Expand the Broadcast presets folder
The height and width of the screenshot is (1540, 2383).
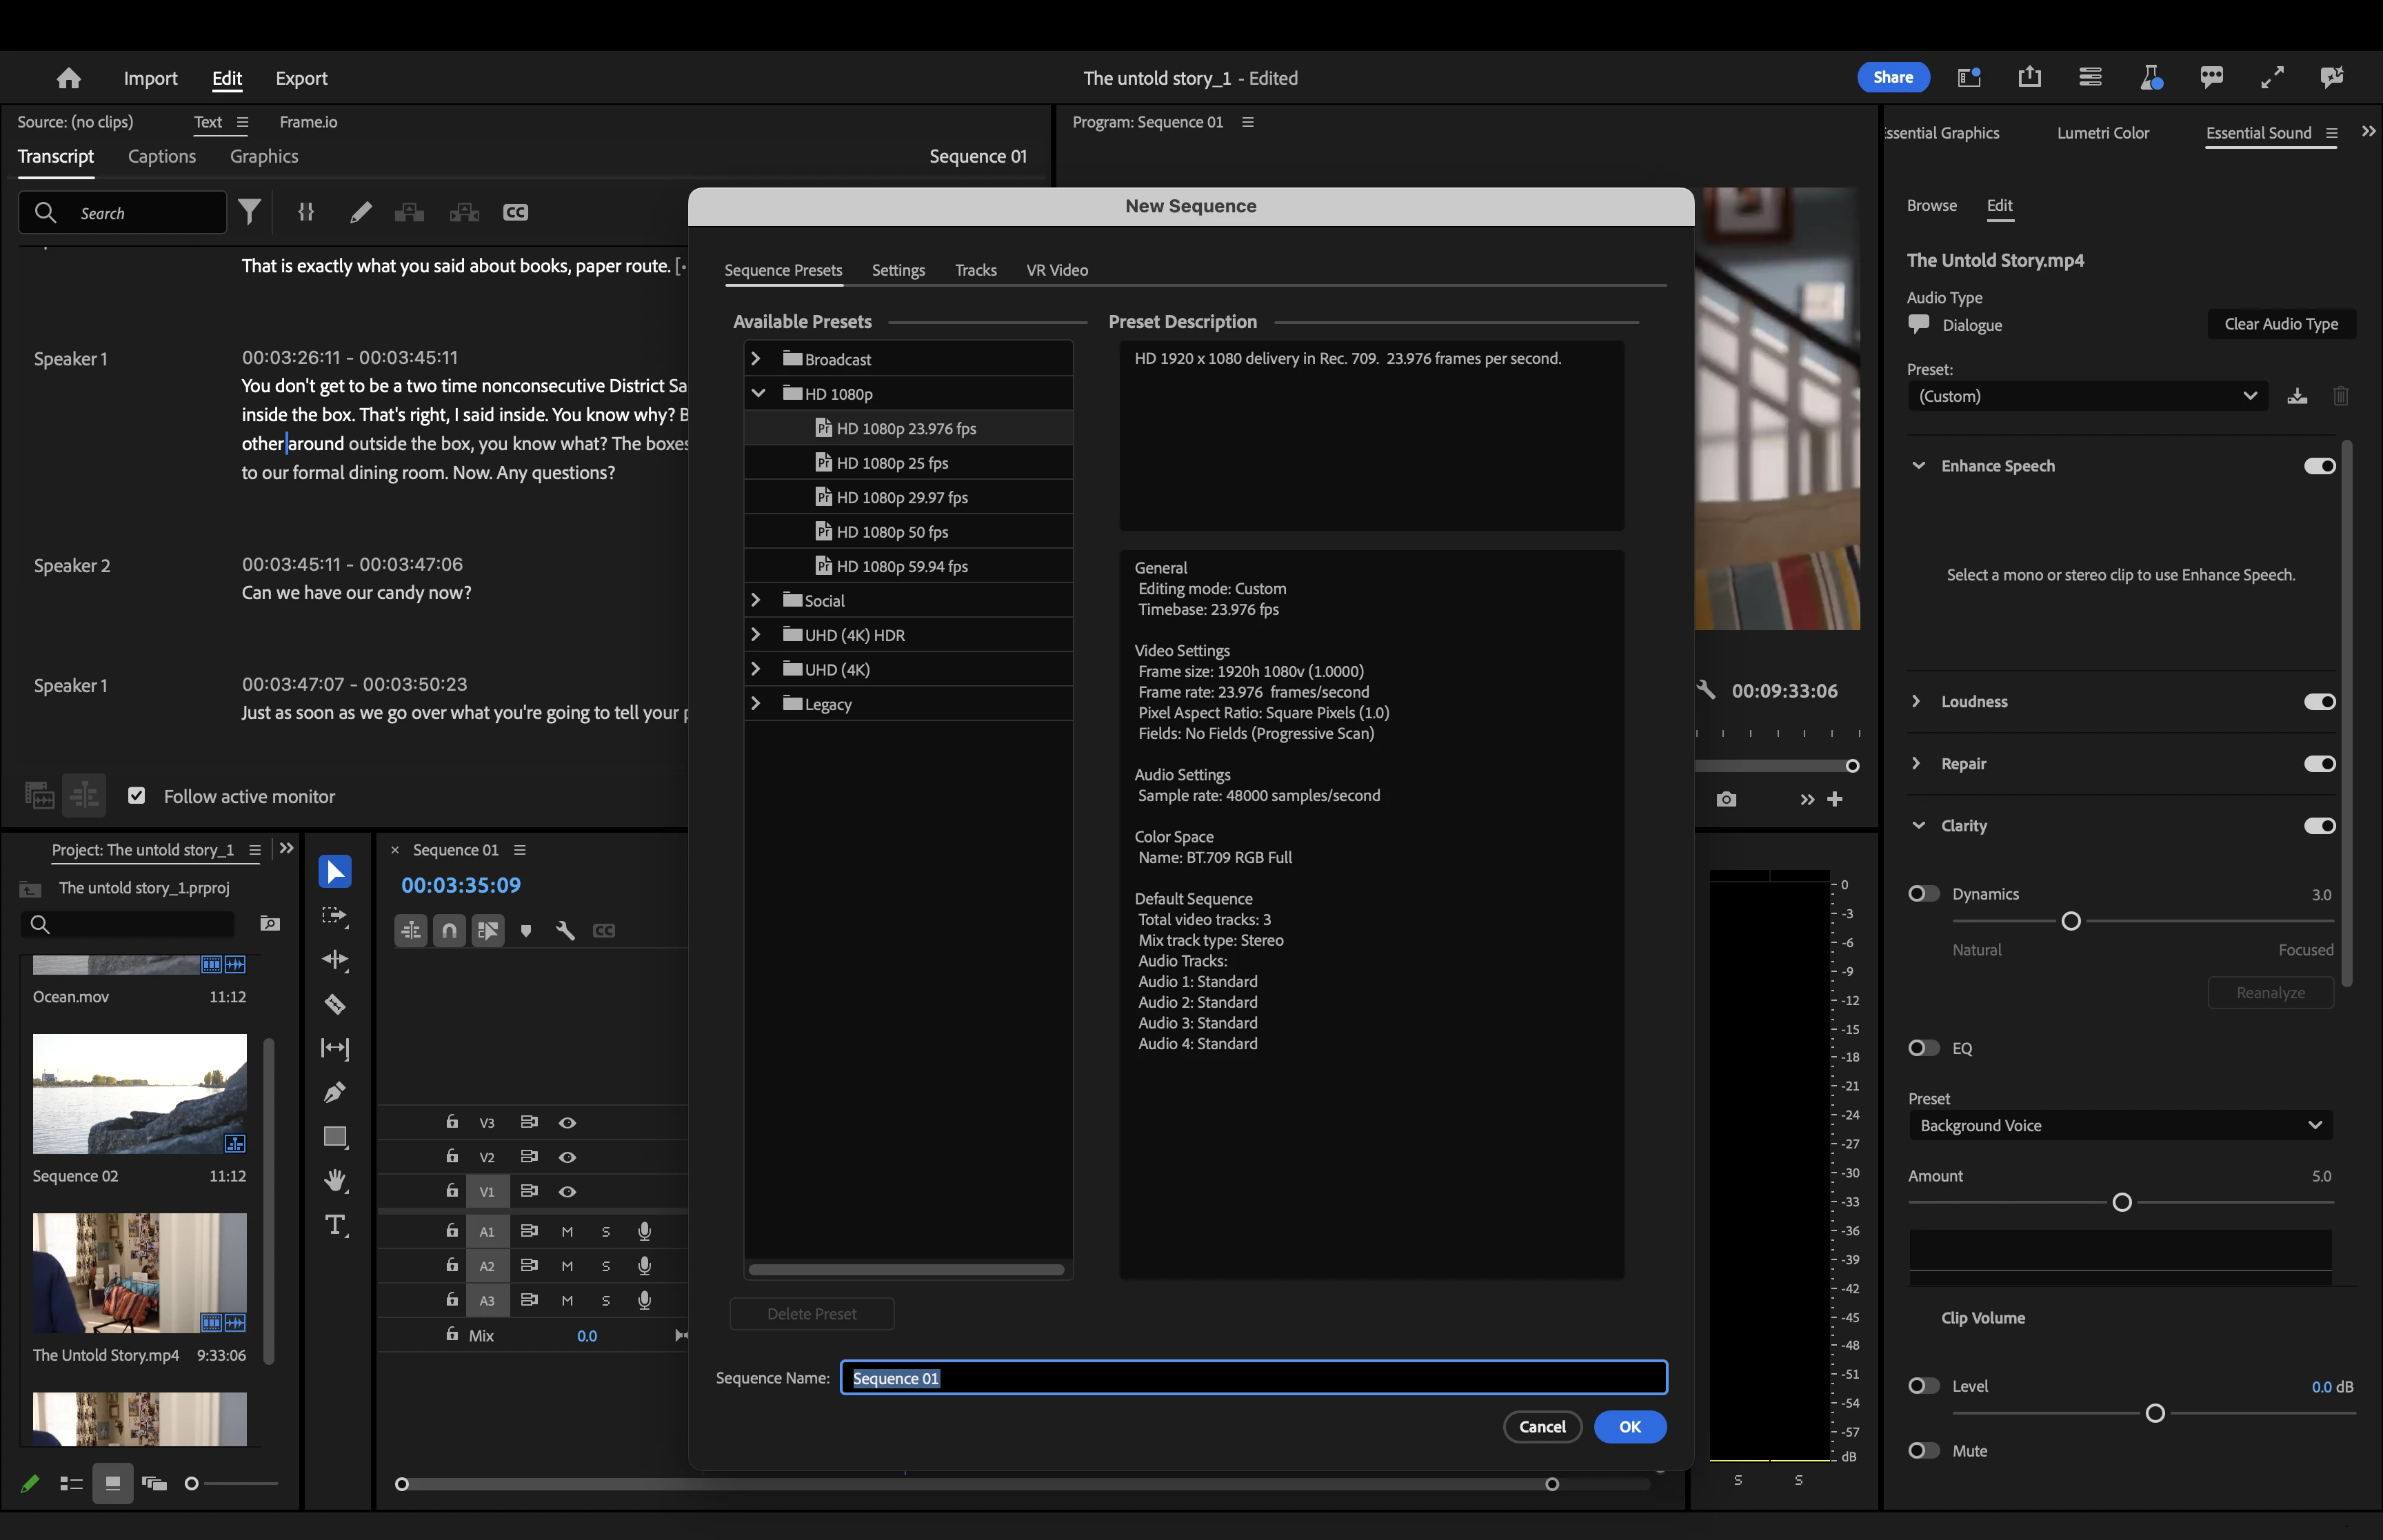[x=756, y=359]
